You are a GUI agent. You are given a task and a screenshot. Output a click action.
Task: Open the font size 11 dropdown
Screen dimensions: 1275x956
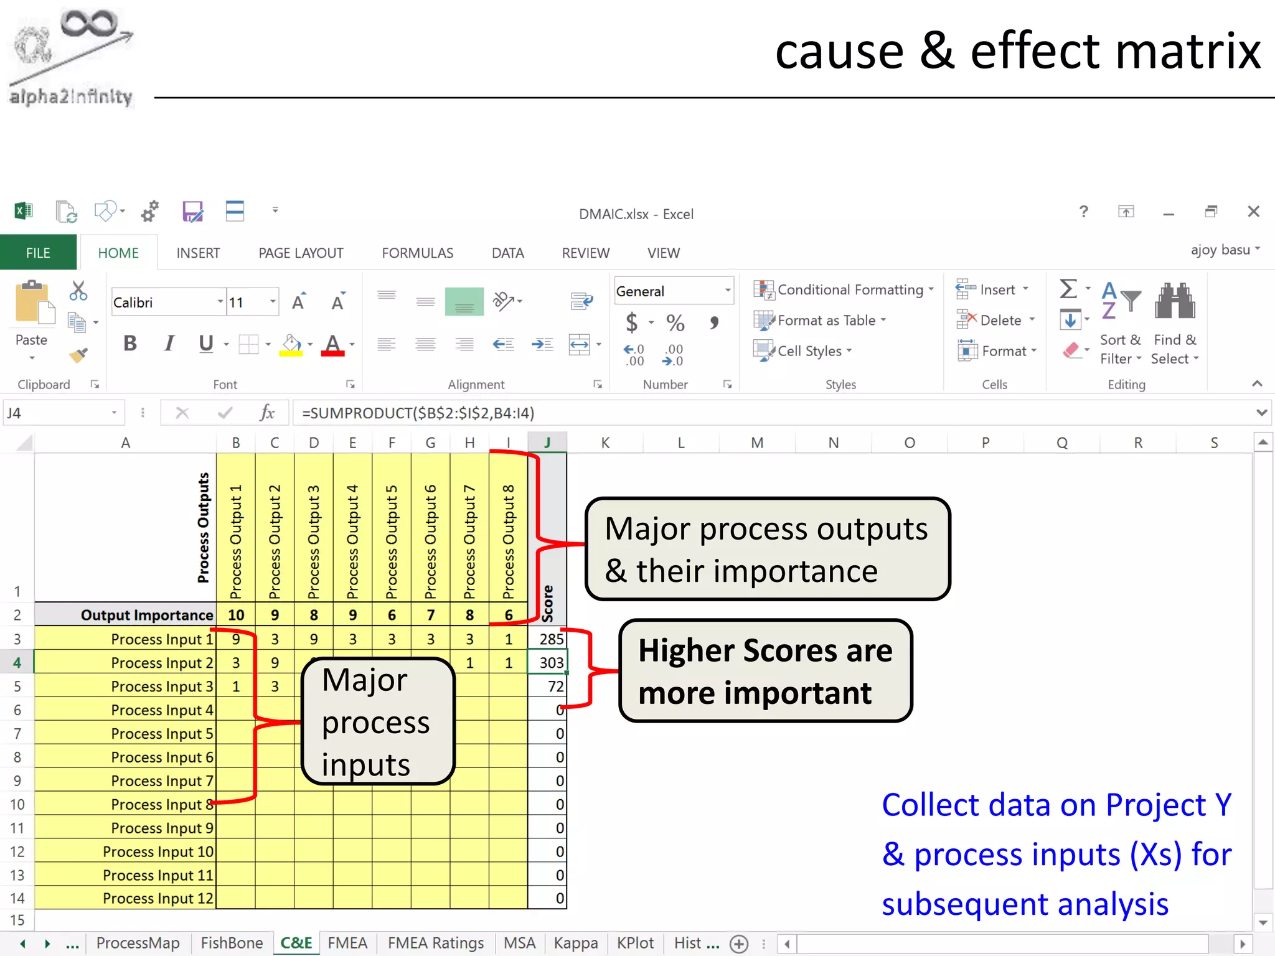point(273,302)
